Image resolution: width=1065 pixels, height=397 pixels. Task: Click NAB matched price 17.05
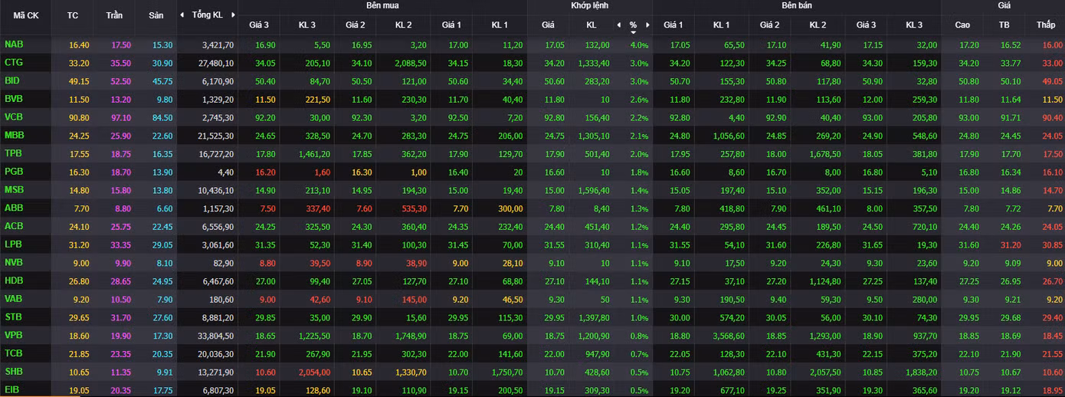click(554, 44)
